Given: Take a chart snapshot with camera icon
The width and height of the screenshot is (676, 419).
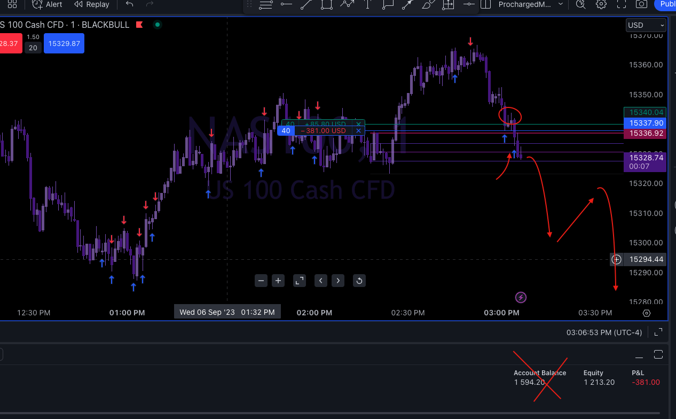Looking at the screenshot, I should click(641, 4).
